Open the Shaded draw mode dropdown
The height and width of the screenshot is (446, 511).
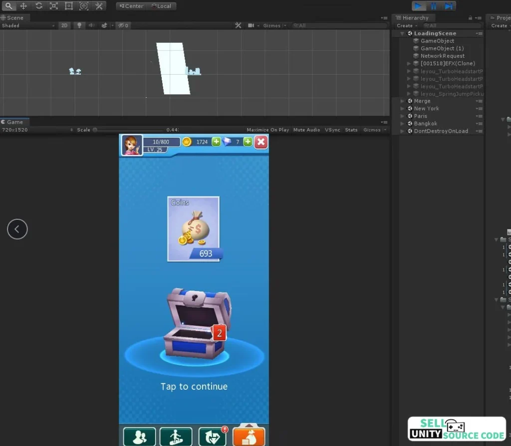pyautogui.click(x=28, y=25)
